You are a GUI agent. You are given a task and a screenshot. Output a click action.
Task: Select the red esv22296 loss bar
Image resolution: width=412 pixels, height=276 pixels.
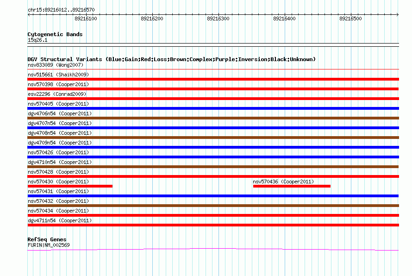point(213,99)
